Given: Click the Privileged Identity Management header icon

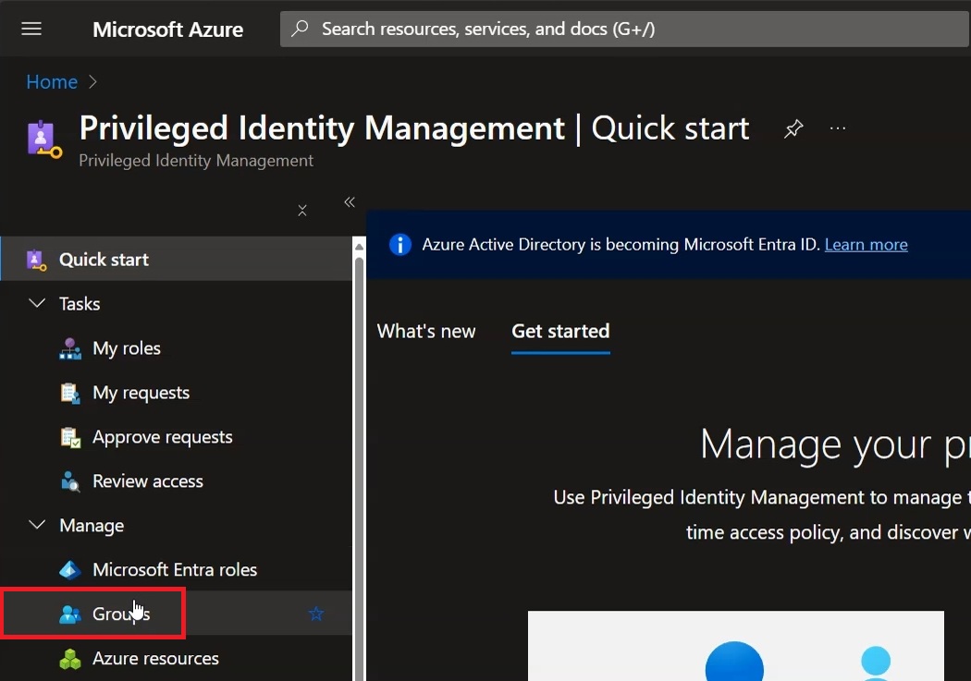Looking at the screenshot, I should coord(44,140).
